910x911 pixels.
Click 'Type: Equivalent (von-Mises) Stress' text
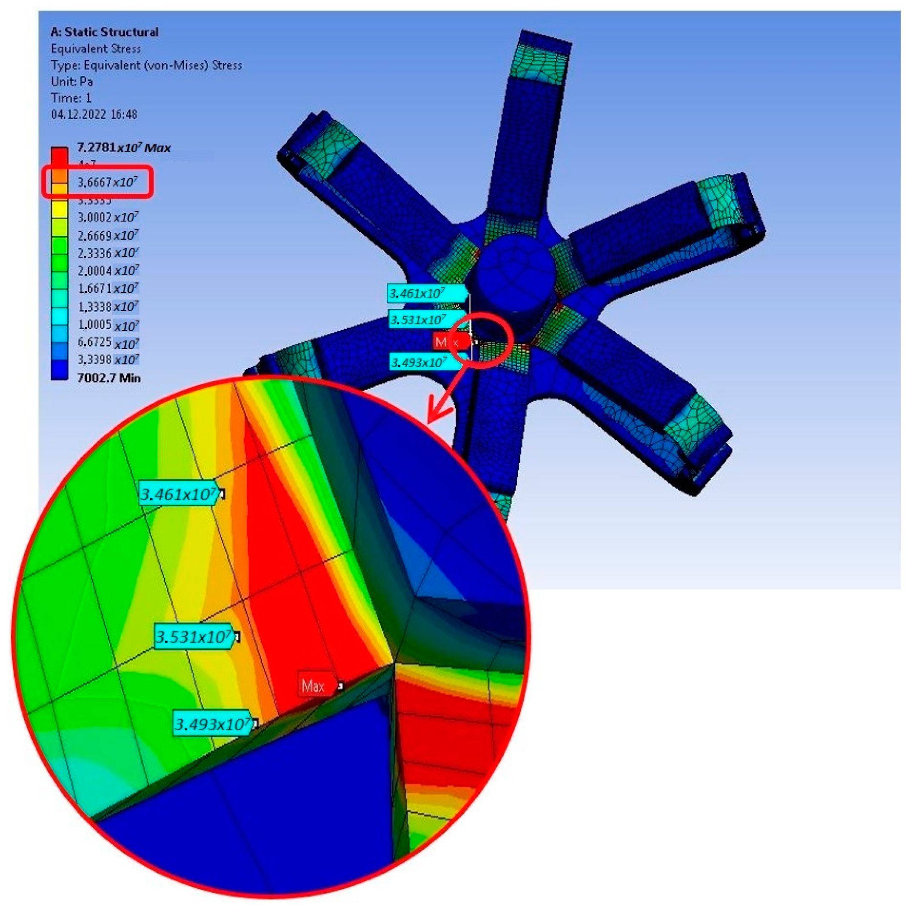pyautogui.click(x=146, y=65)
